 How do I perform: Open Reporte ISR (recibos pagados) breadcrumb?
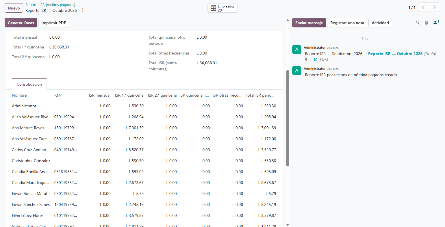[x=50, y=5]
